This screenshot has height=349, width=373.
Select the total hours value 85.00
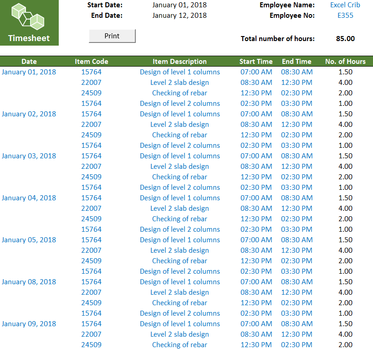click(x=345, y=39)
